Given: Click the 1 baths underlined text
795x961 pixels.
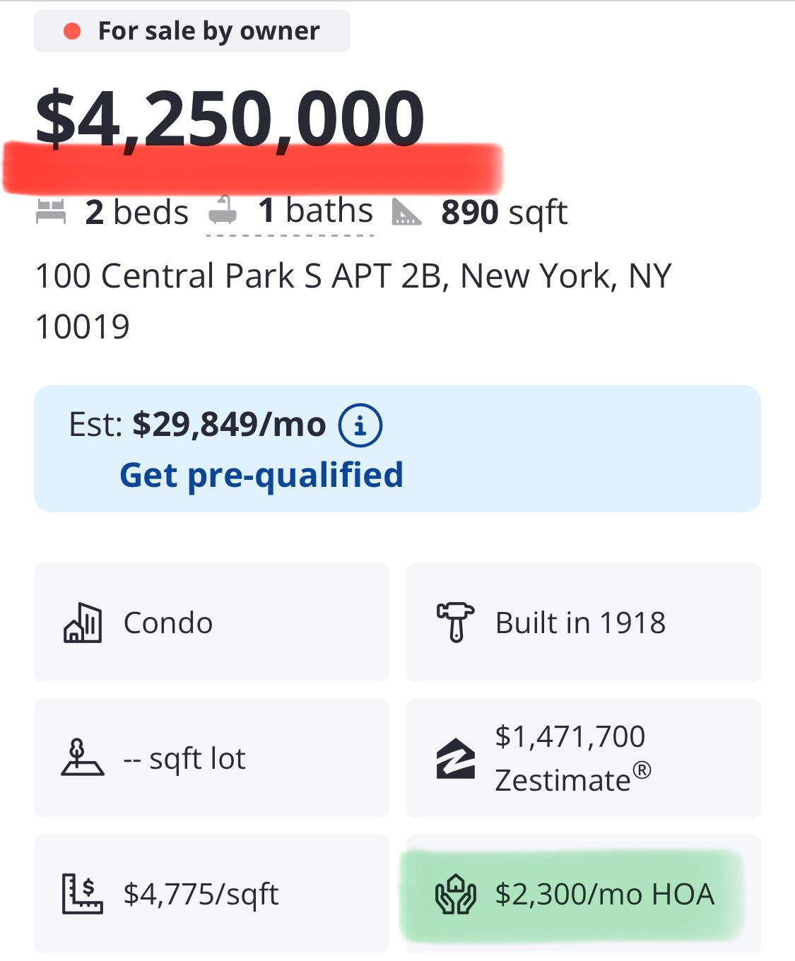Looking at the screenshot, I should (315, 211).
